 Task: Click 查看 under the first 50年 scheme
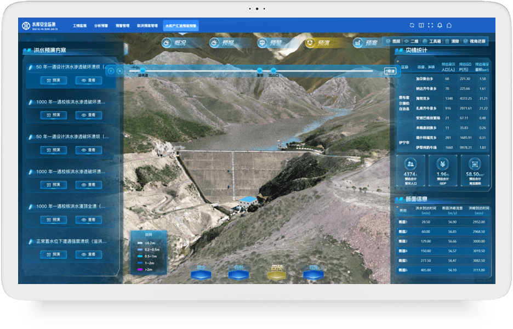89,80
